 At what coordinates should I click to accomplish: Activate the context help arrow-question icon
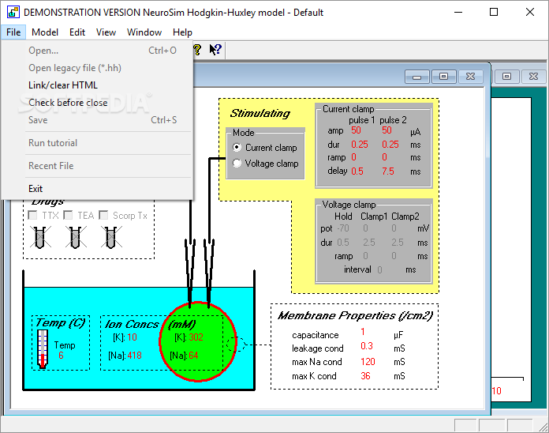215,50
